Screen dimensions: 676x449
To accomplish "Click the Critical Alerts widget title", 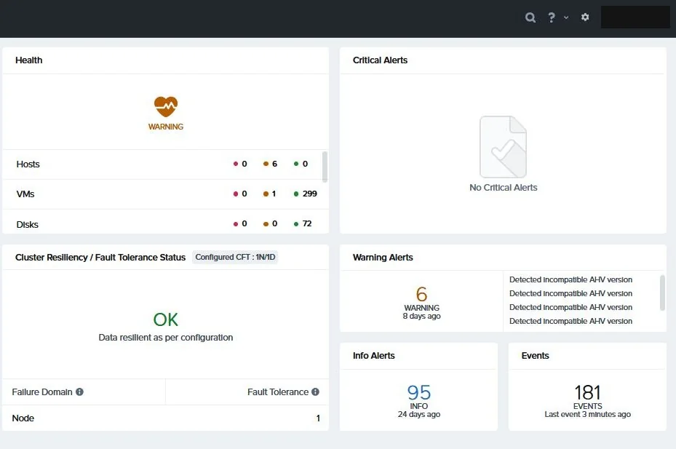I will click(x=381, y=60).
